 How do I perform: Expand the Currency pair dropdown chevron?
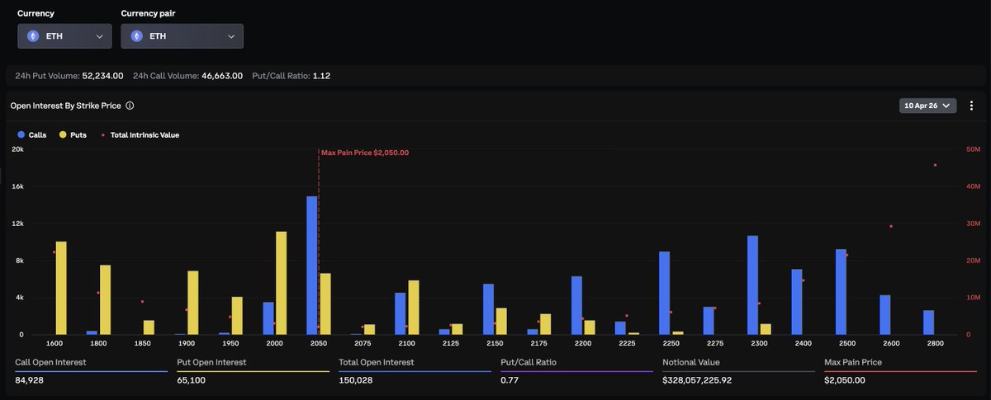click(x=230, y=36)
